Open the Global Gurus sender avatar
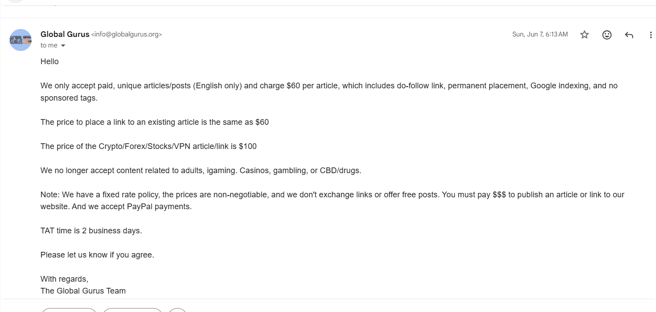The image size is (656, 312). tap(21, 40)
